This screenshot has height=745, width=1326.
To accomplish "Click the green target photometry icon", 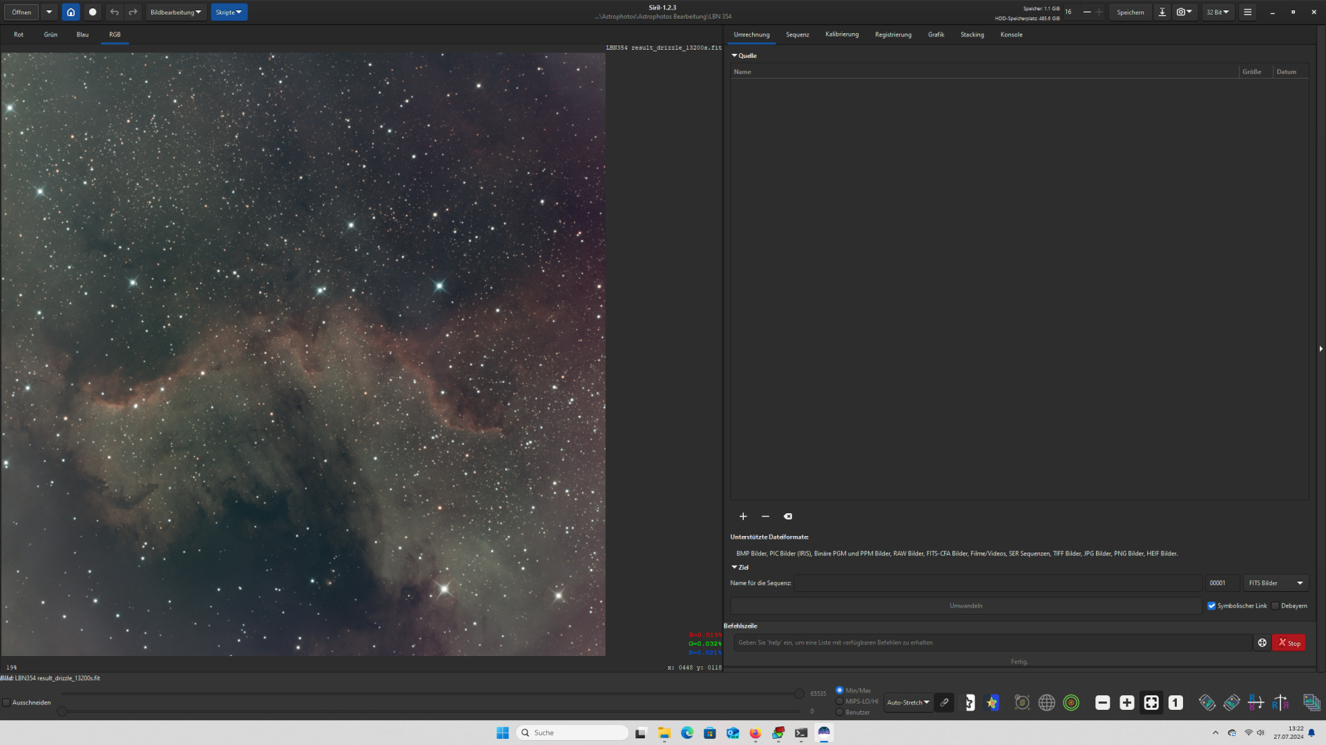I will click(1071, 702).
